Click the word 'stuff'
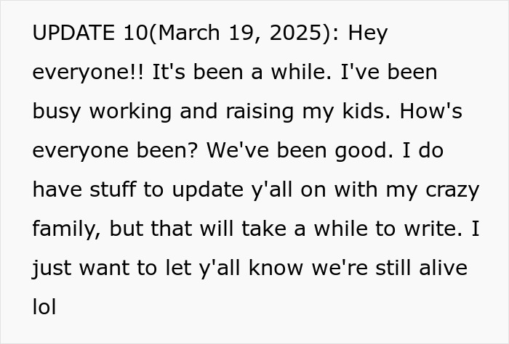Screen dimensions: 509x344 click(x=119, y=190)
